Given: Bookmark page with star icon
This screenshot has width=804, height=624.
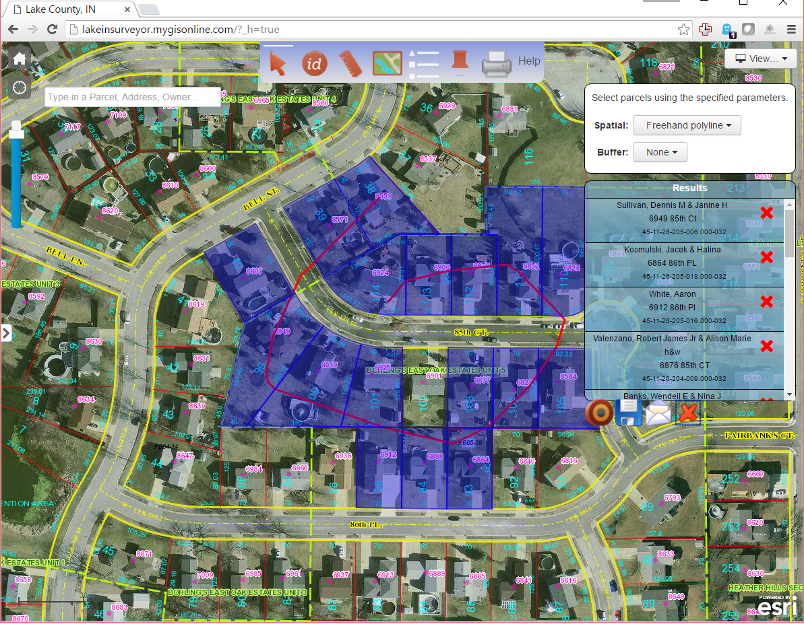Looking at the screenshot, I should pos(683,29).
